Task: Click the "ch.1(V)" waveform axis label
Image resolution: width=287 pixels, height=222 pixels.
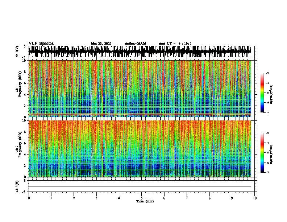Action: click(17, 52)
